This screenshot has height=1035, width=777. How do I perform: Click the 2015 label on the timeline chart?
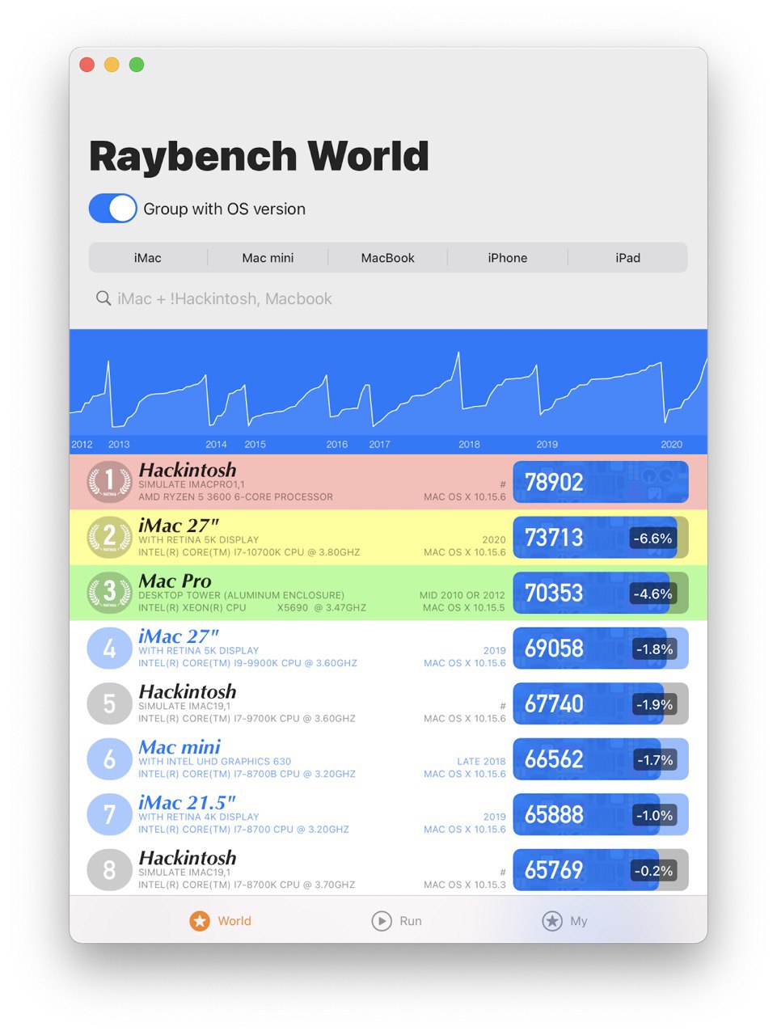click(255, 445)
